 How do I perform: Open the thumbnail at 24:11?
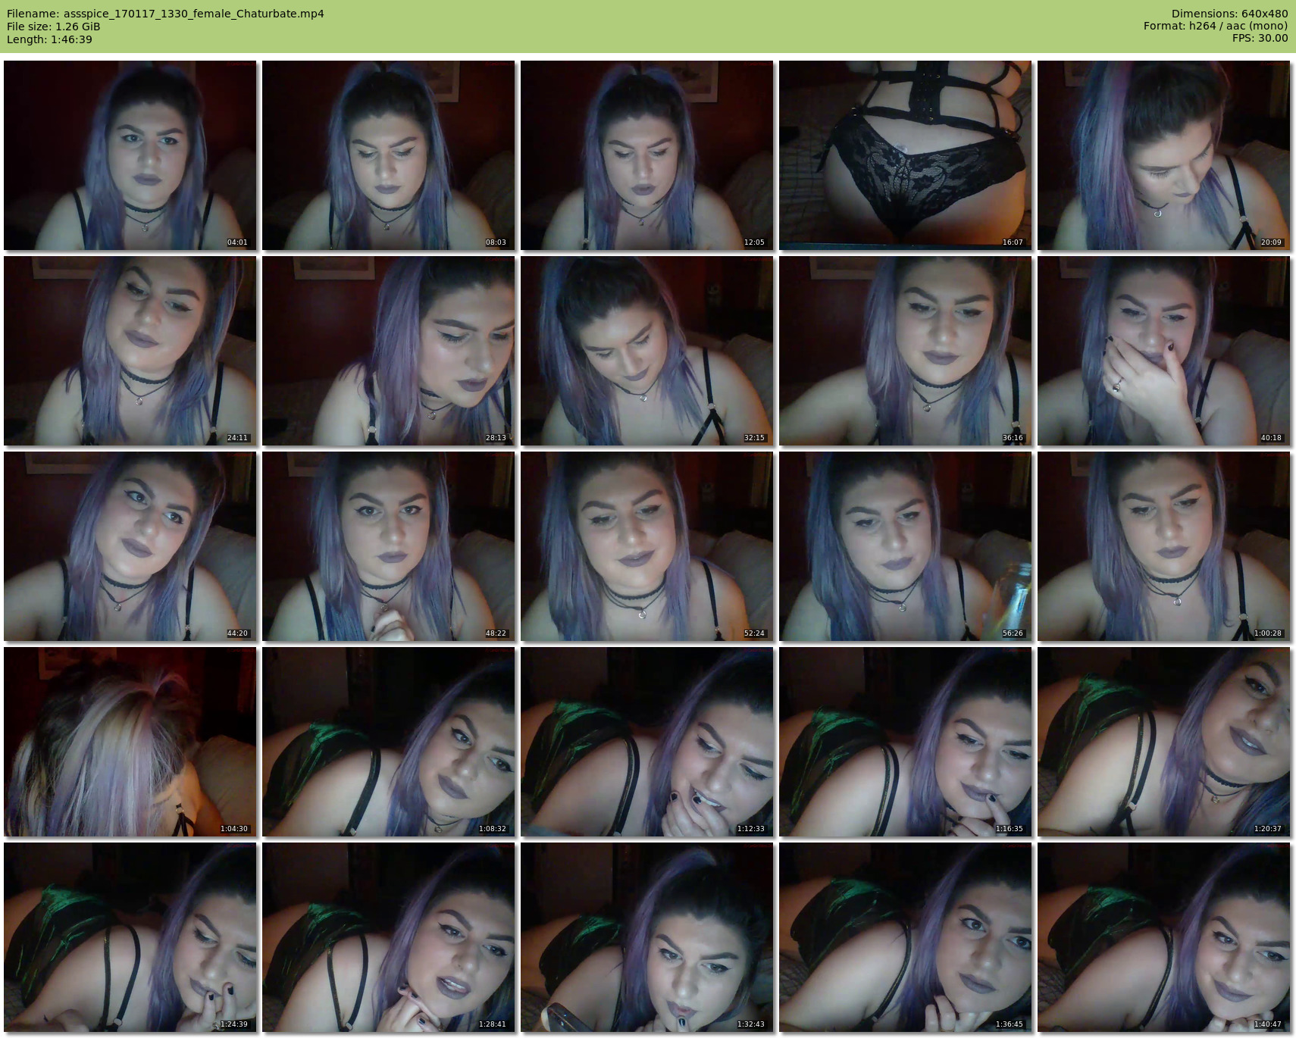[130, 351]
